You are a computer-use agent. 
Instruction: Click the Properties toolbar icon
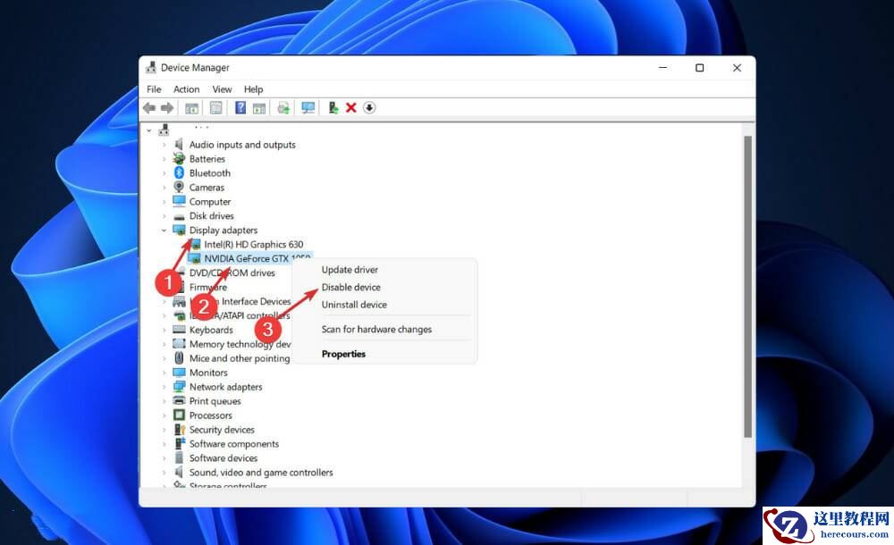point(215,107)
